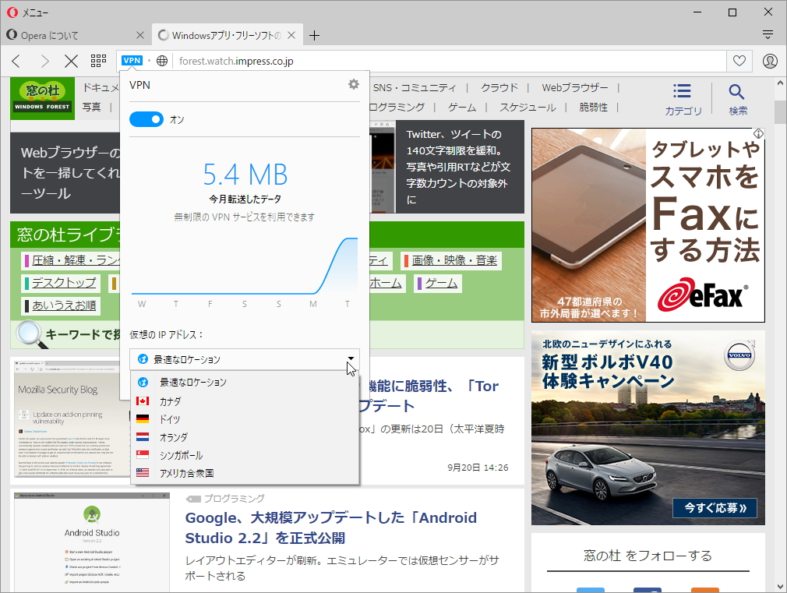Close the Windowsアプリ tab
The image size is (787, 593).
coord(291,35)
